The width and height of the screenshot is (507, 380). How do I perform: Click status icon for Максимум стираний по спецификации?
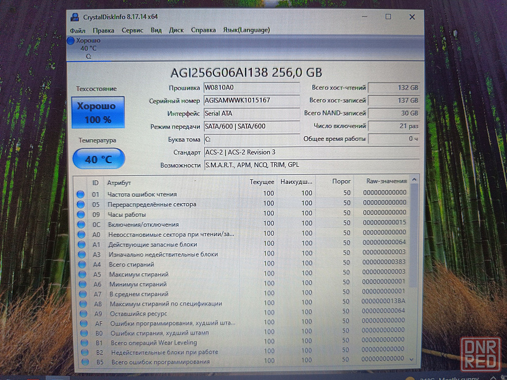[84, 303]
